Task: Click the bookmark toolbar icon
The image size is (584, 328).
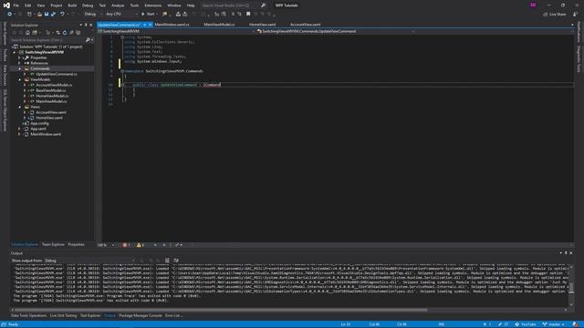Action: point(248,15)
